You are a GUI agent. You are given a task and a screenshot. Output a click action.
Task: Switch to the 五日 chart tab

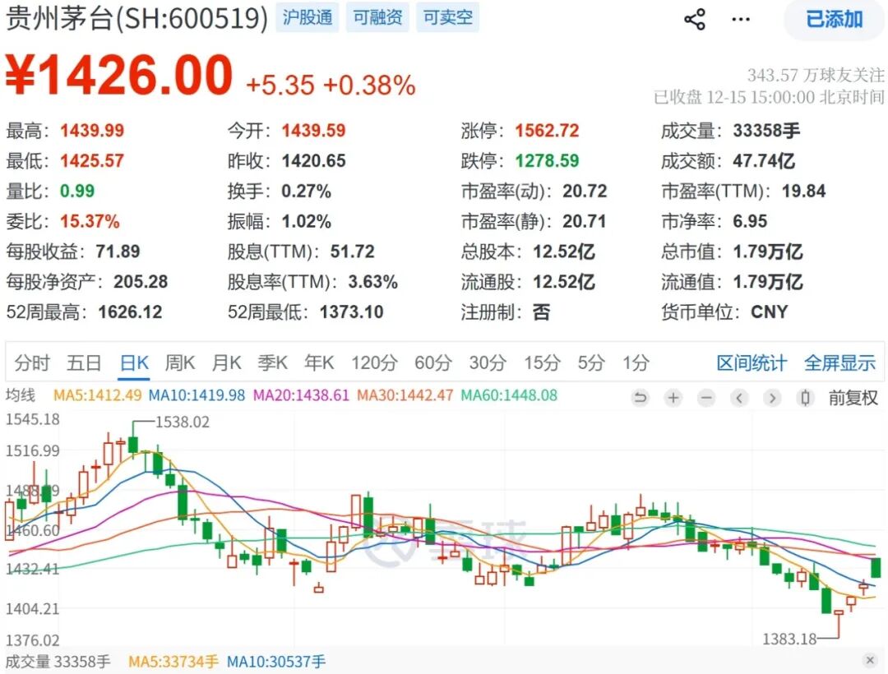point(84,362)
